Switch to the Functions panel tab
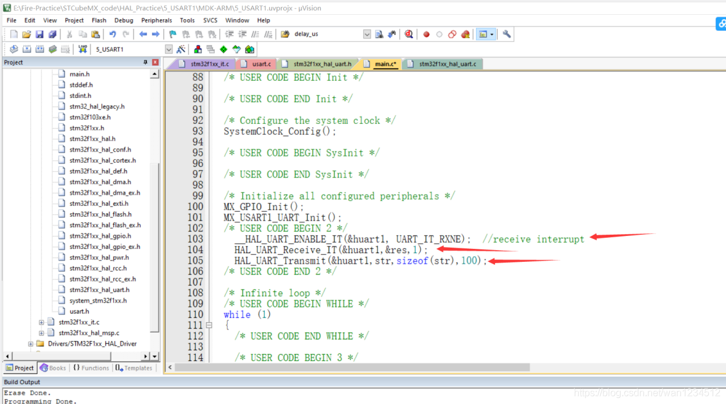726x404 pixels. tap(91, 368)
